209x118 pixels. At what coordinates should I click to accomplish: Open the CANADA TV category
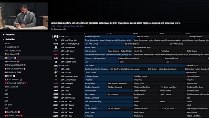coord(12,112)
